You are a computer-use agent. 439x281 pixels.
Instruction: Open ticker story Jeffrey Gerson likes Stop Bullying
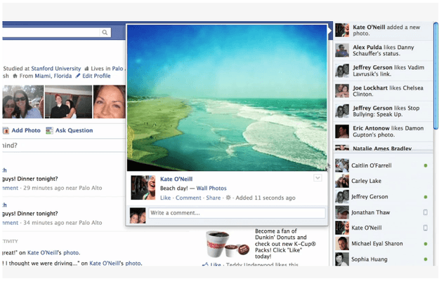pyautogui.click(x=383, y=111)
